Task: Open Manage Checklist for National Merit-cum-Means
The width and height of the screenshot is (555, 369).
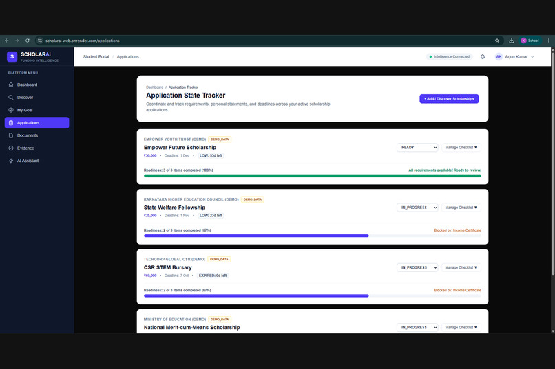Action: point(461,328)
